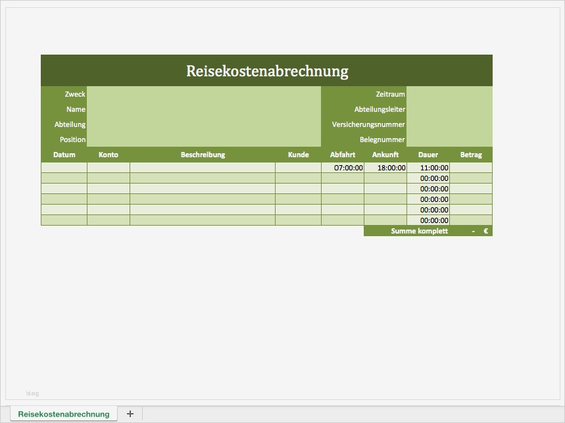
Task: Click the Reisekostenabrechnung title banner
Action: 267,70
